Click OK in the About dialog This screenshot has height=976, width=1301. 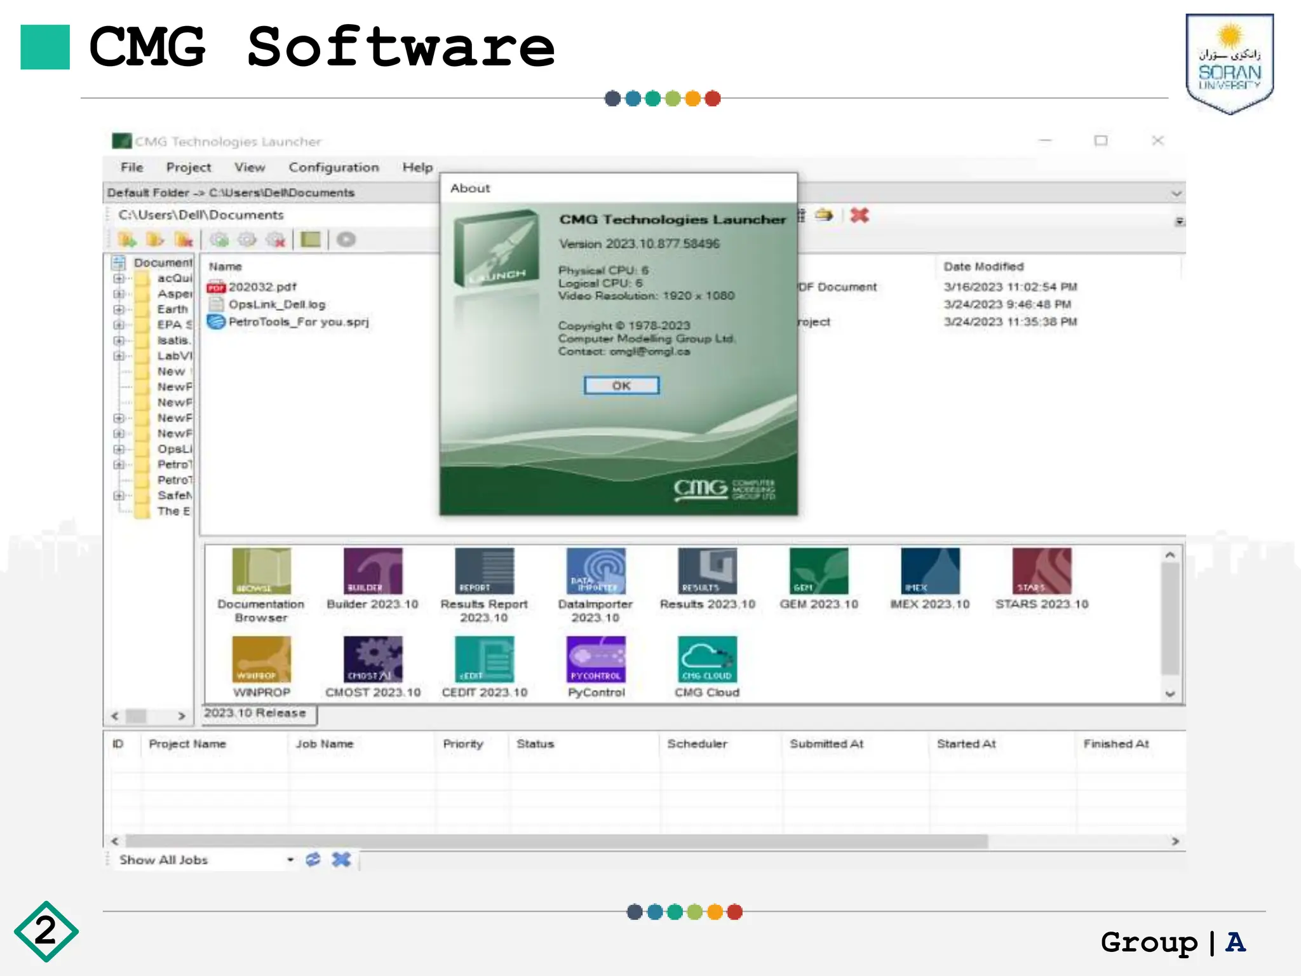click(621, 385)
